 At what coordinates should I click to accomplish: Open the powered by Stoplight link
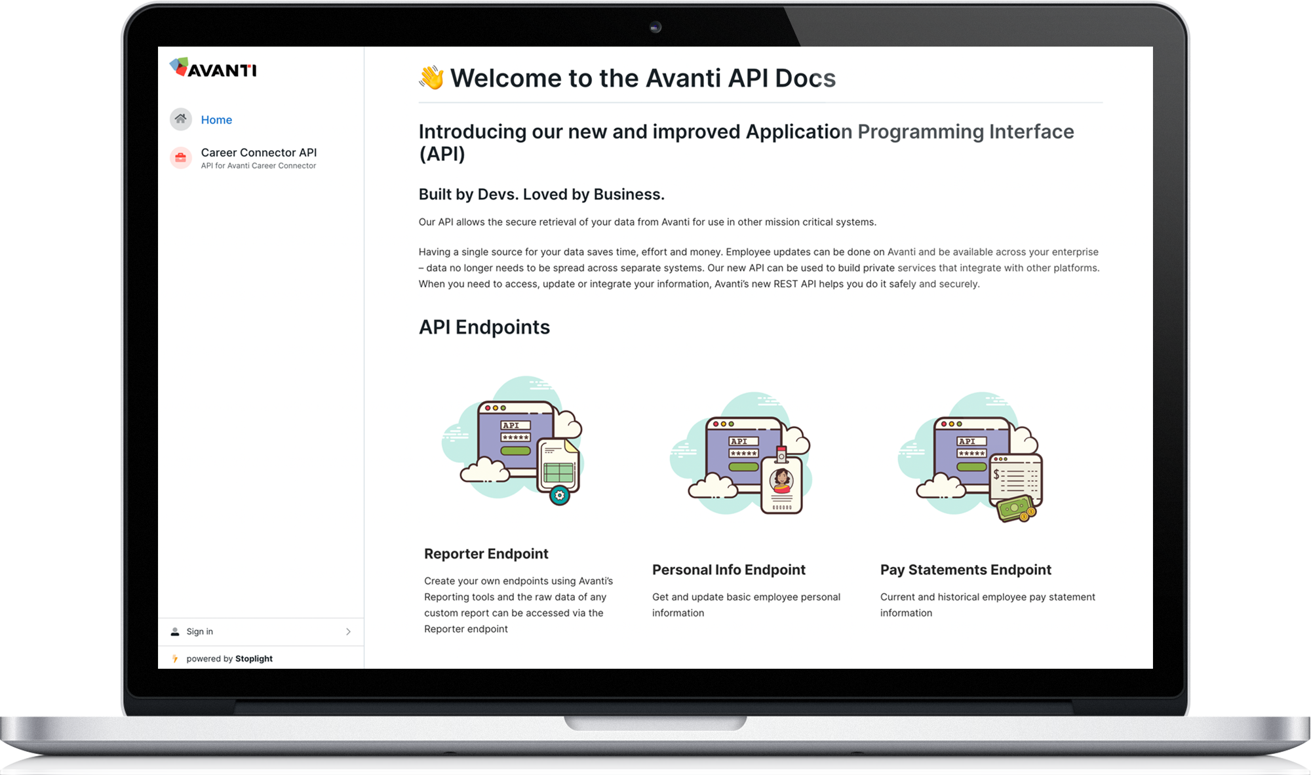point(229,658)
